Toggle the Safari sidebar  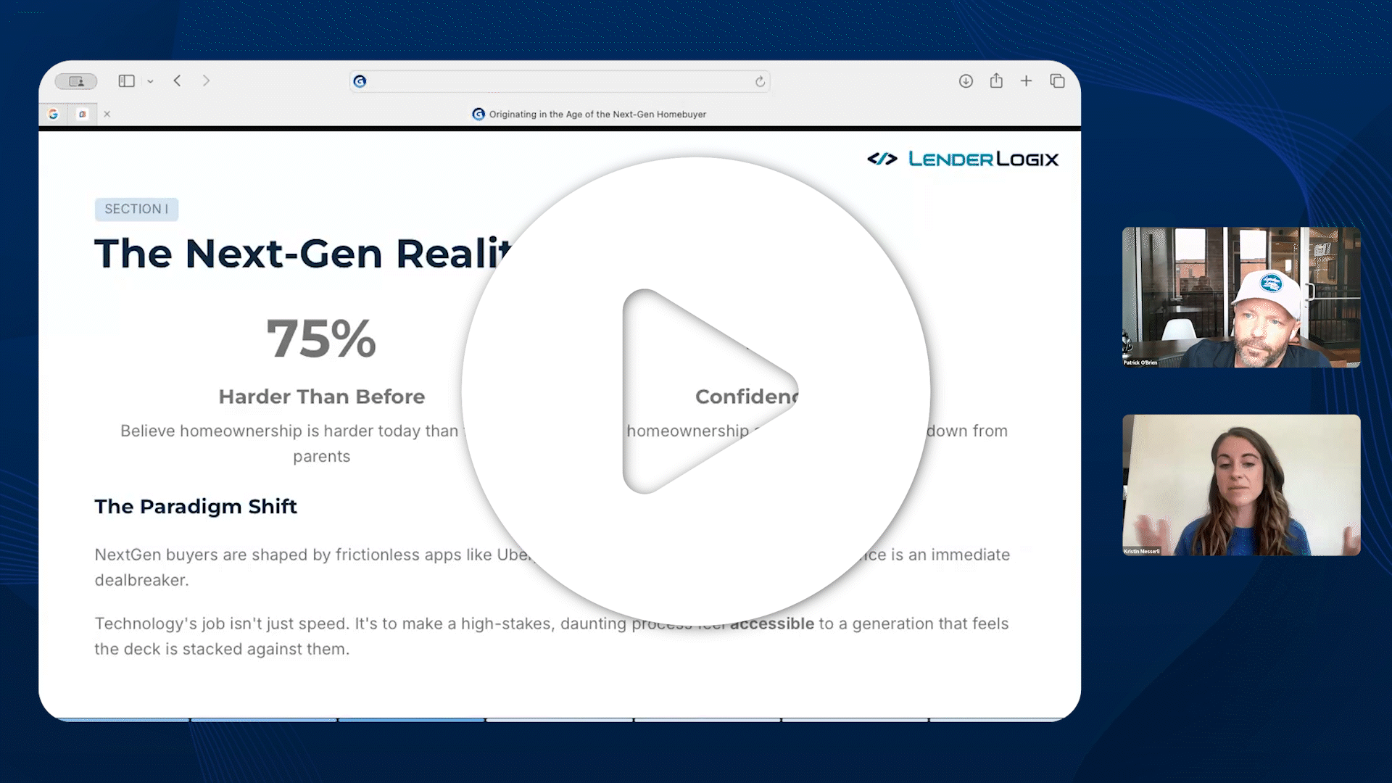(x=126, y=81)
